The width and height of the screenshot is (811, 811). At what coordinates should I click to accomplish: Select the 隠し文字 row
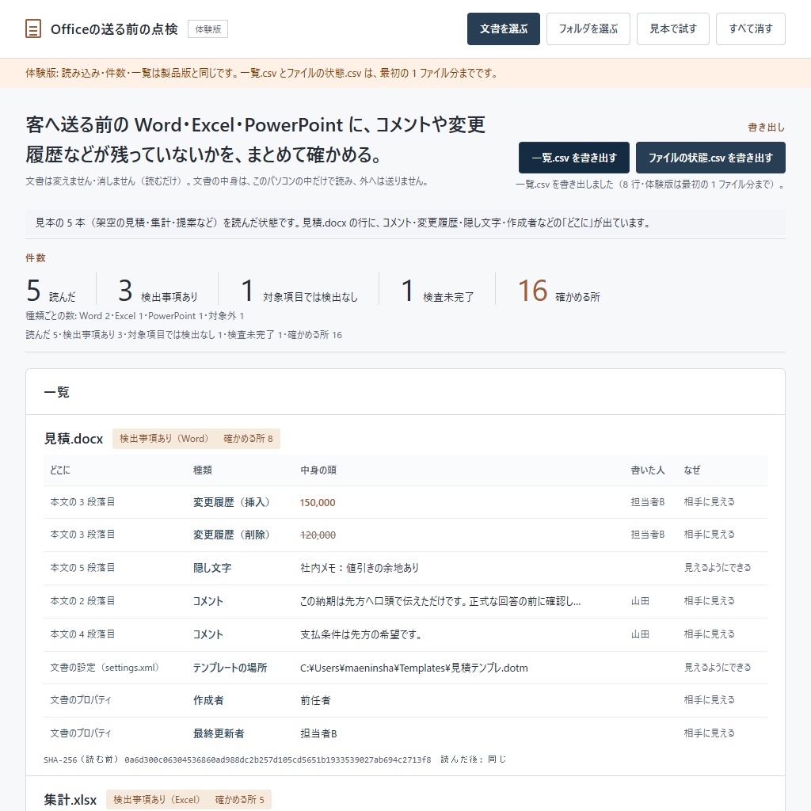pyautogui.click(x=405, y=568)
